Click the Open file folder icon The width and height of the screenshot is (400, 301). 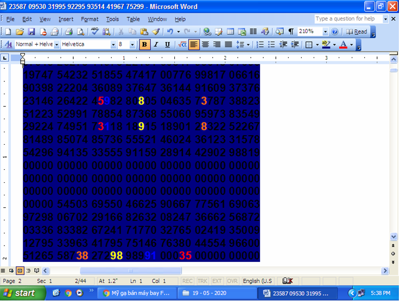(x=20, y=32)
